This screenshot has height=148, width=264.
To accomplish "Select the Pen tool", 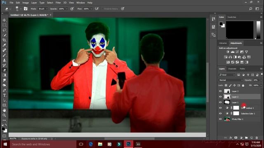I will (x=5, y=90).
